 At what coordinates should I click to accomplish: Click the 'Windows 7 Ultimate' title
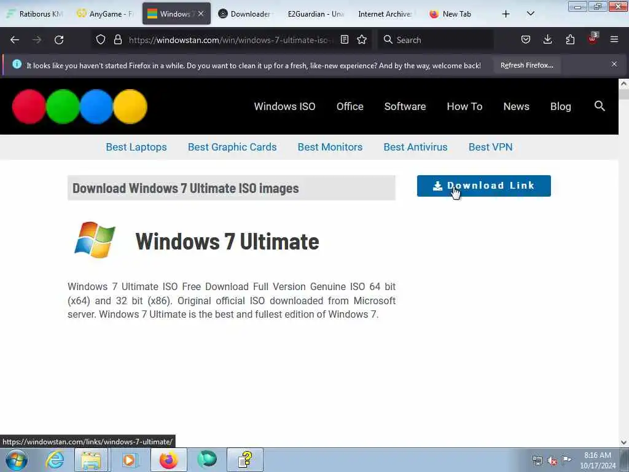click(227, 241)
